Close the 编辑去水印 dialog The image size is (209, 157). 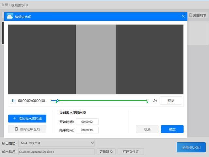[183, 16]
